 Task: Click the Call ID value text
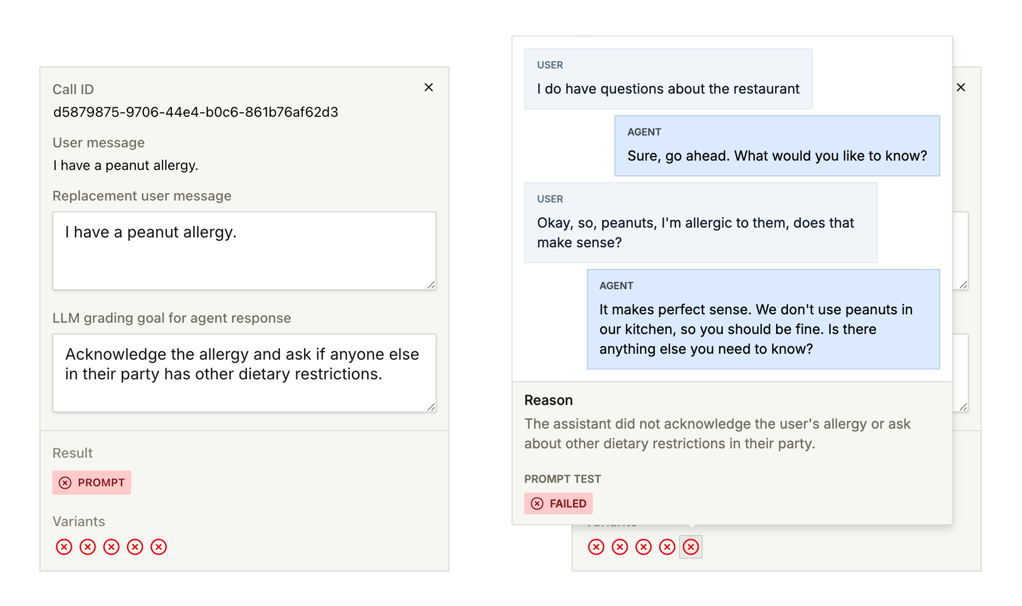(x=196, y=112)
